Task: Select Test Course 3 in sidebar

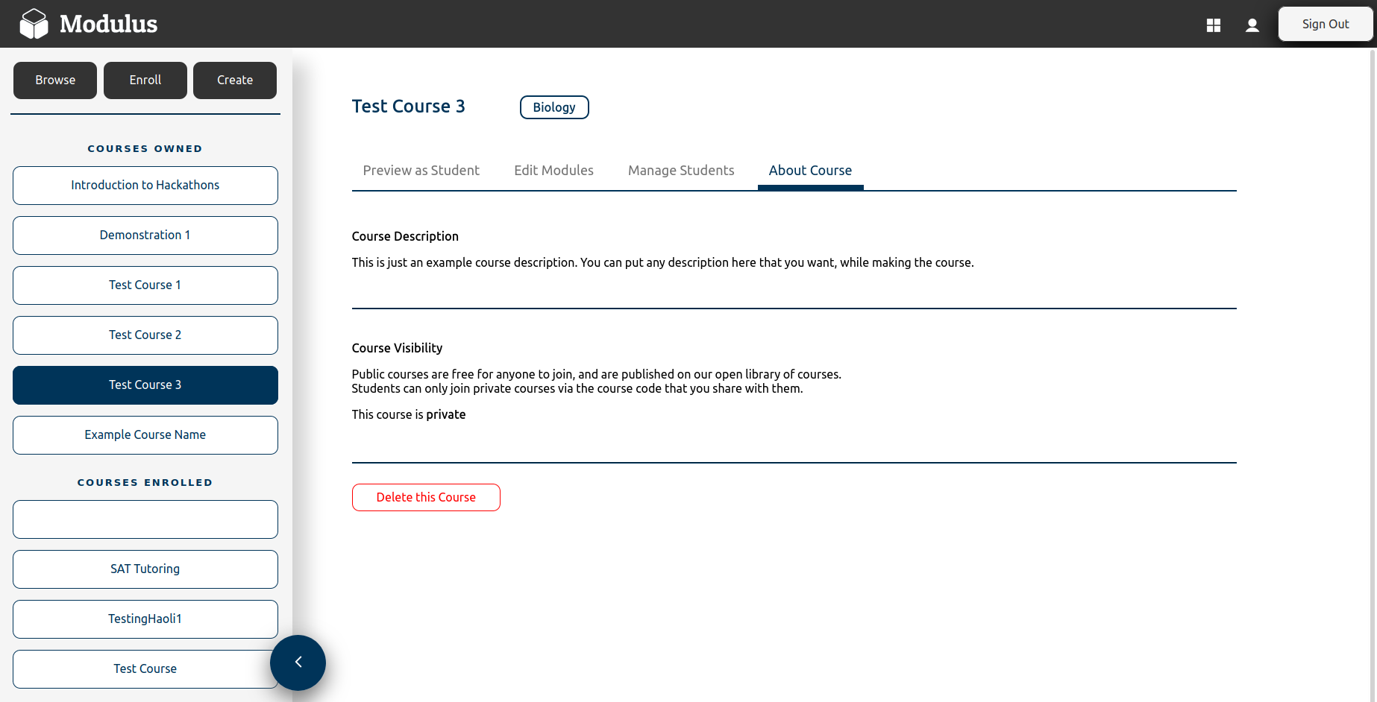Action: point(145,385)
